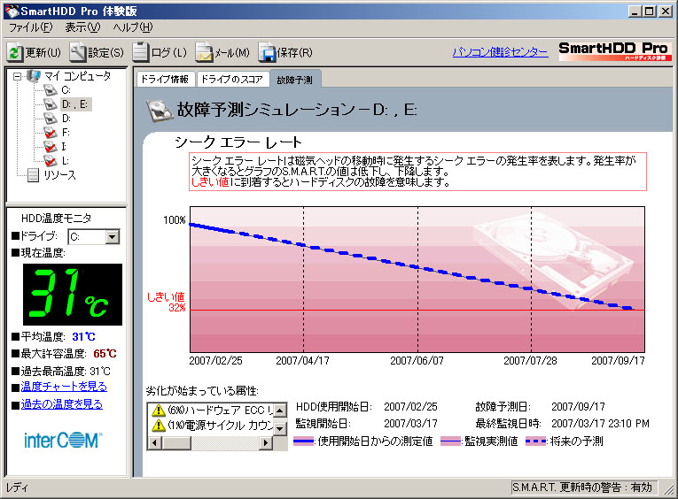Viewport: 678px width, 499px height.
Task: Click the 保存(R) floppy disk icon
Action: click(267, 52)
